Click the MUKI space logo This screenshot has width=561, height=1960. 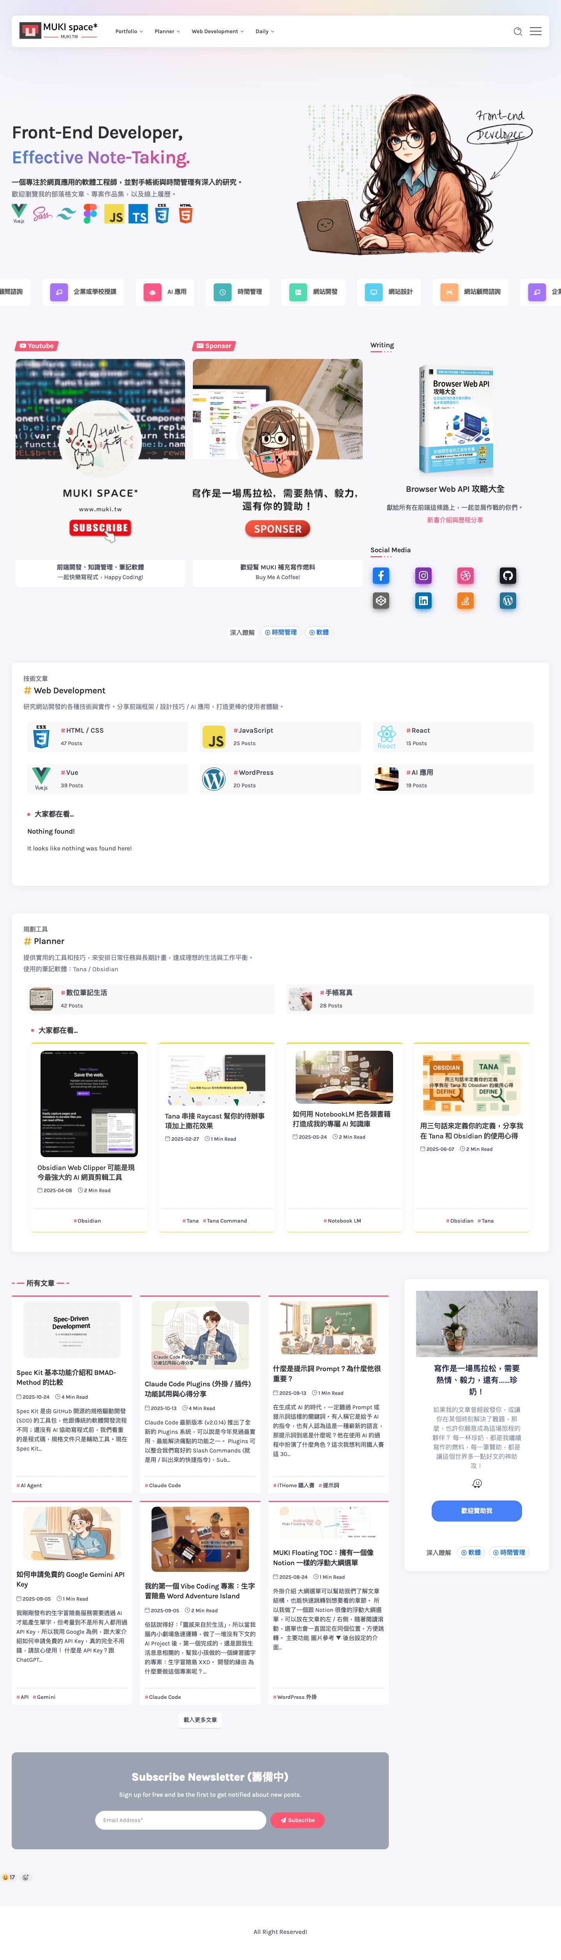(x=59, y=30)
